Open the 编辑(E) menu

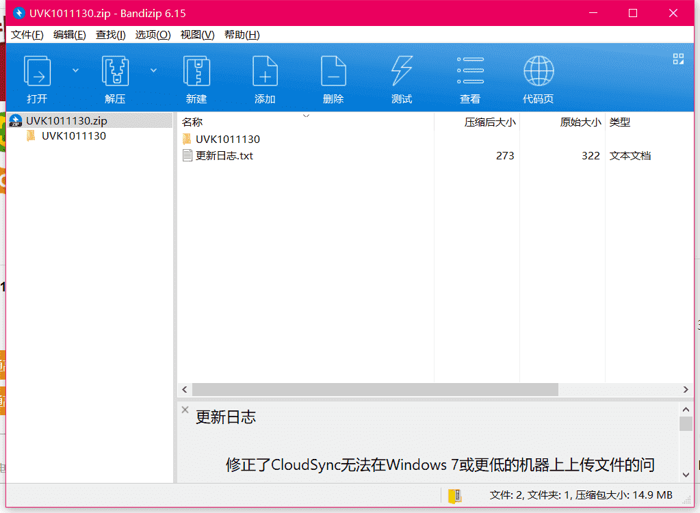[x=70, y=35]
